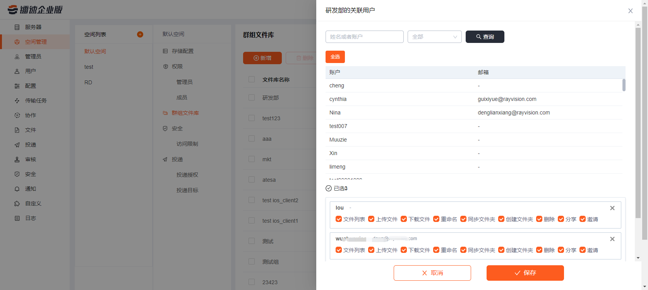Screen dimensions: 648x290
Task: Select the cynthia account row
Action: (x=474, y=99)
